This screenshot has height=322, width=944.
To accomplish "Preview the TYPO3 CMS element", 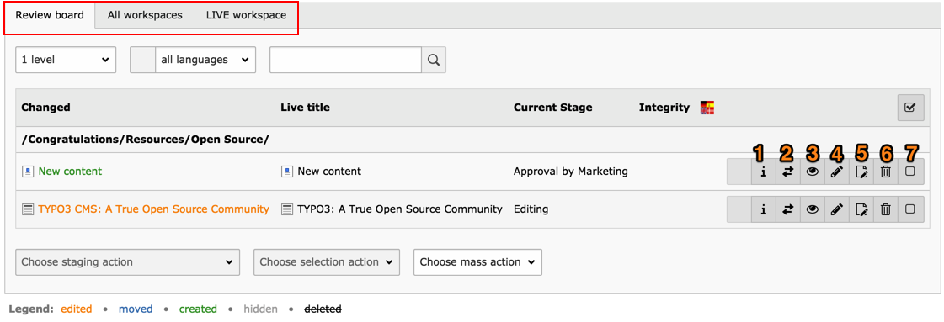I will click(813, 209).
